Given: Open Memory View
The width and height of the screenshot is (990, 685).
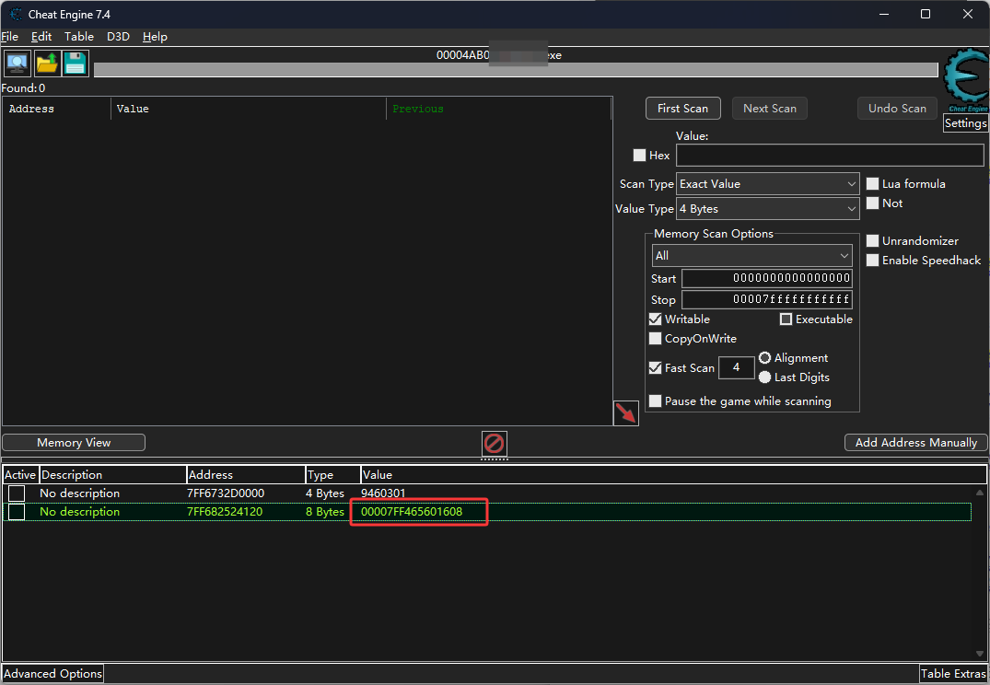Looking at the screenshot, I should (x=74, y=443).
